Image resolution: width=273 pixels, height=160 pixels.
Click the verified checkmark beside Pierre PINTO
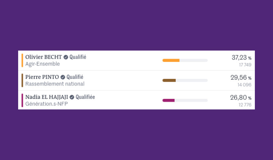[63, 77]
